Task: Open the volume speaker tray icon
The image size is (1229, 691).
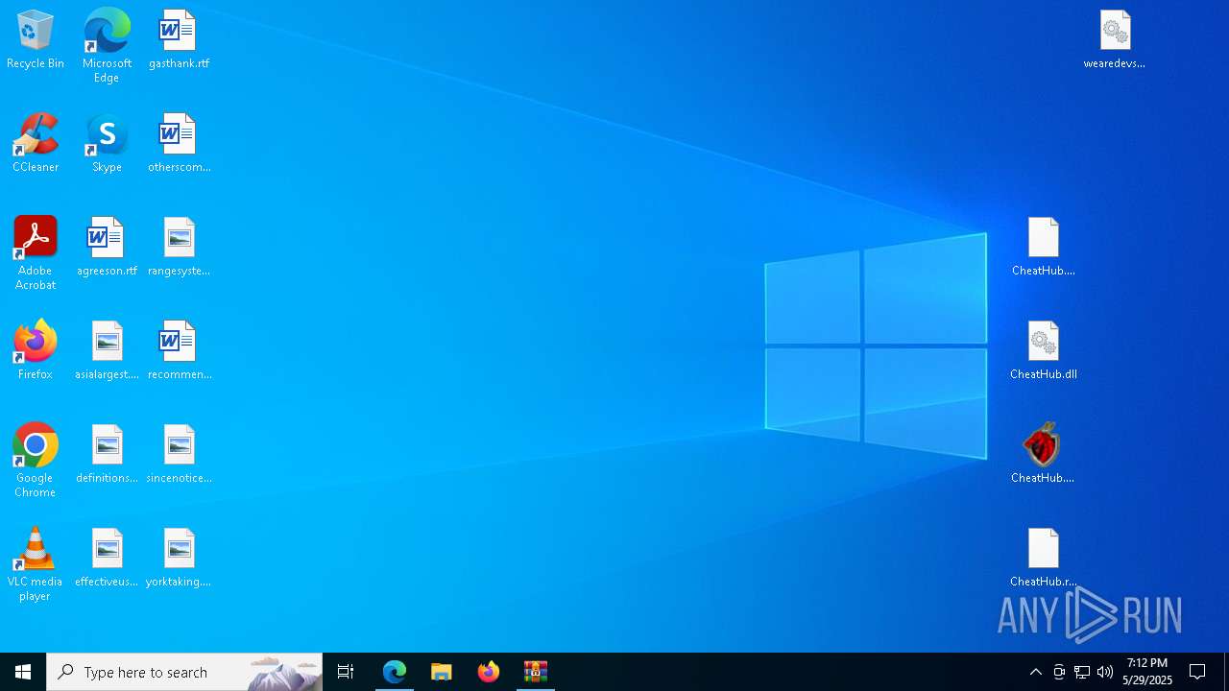Action: [1105, 672]
